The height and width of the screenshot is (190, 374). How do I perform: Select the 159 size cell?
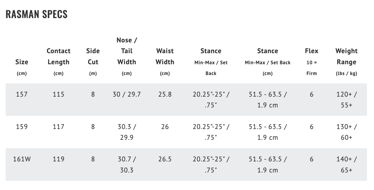coord(22,127)
